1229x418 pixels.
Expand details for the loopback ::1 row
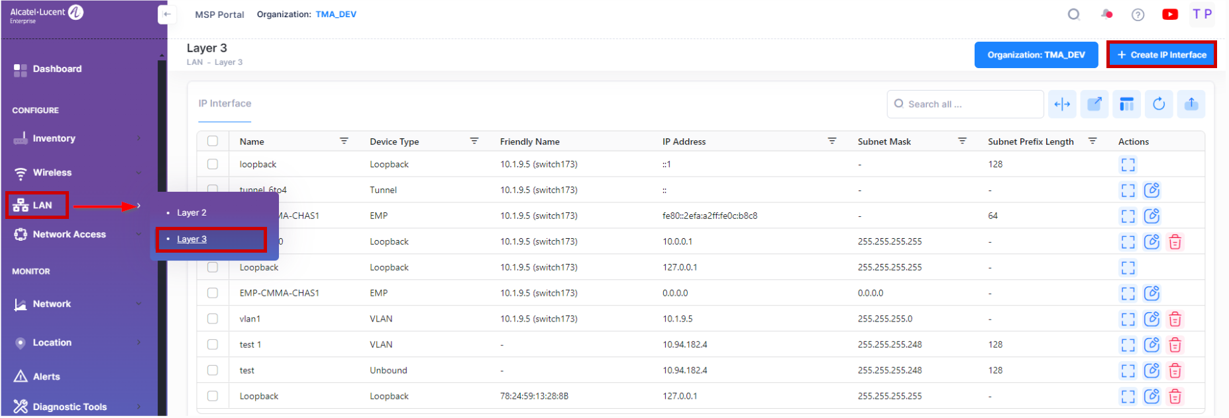tap(1128, 165)
